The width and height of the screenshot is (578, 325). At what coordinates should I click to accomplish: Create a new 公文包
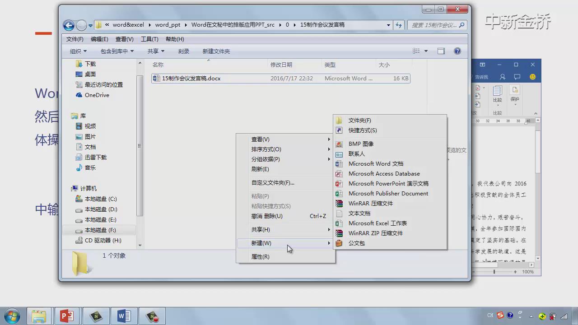[x=390, y=243]
